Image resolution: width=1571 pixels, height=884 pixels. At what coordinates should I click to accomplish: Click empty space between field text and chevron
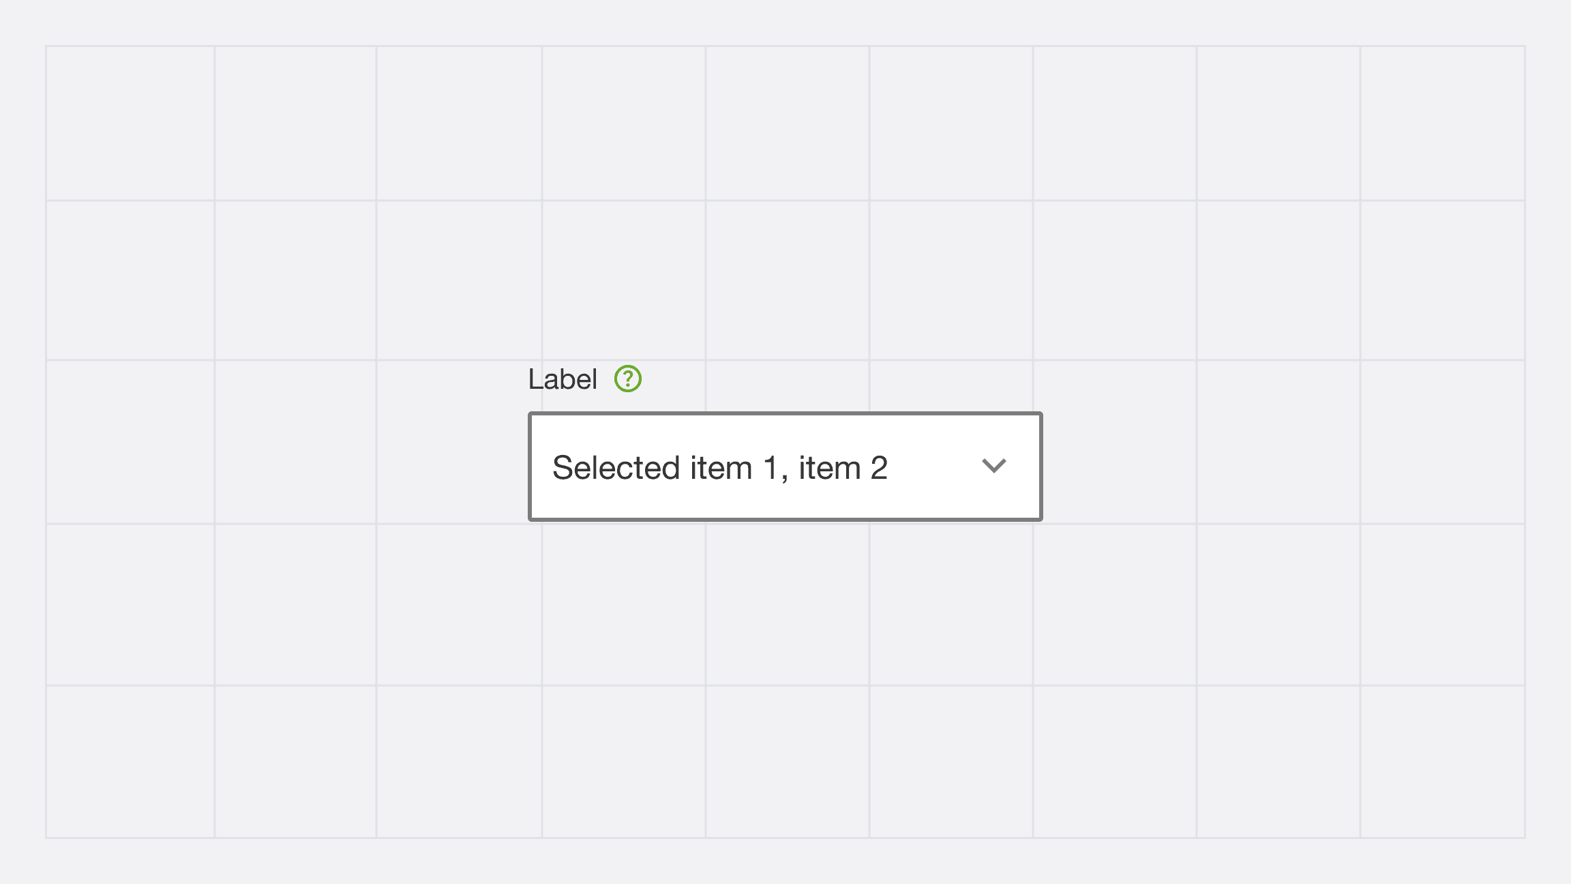(x=934, y=467)
